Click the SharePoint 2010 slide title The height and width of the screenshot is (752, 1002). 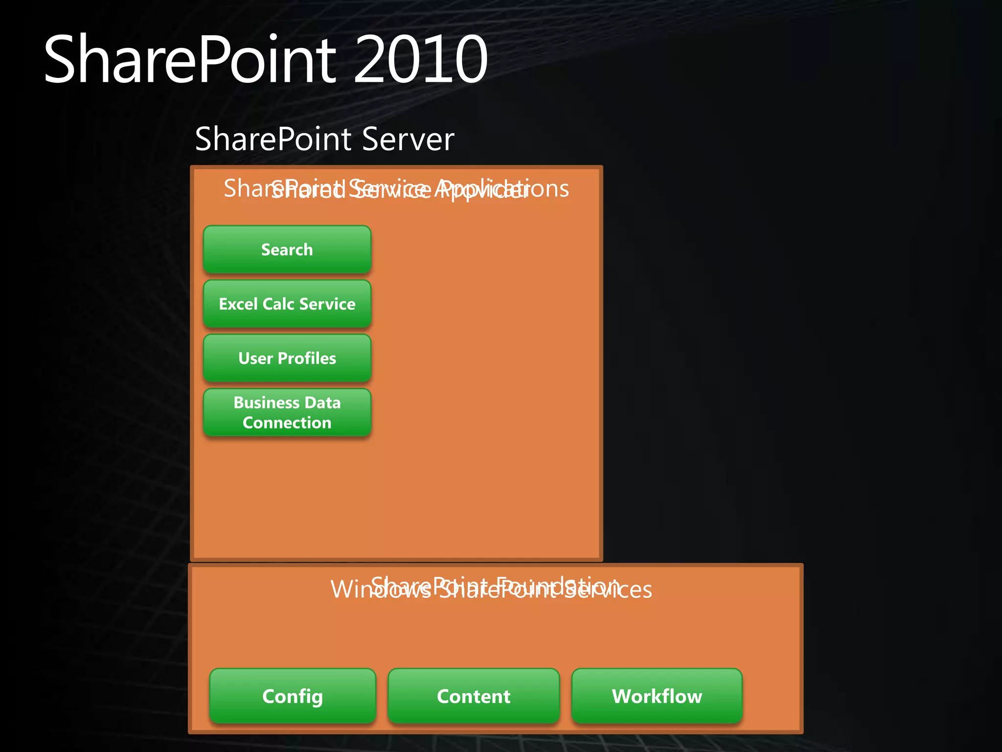[266, 59]
